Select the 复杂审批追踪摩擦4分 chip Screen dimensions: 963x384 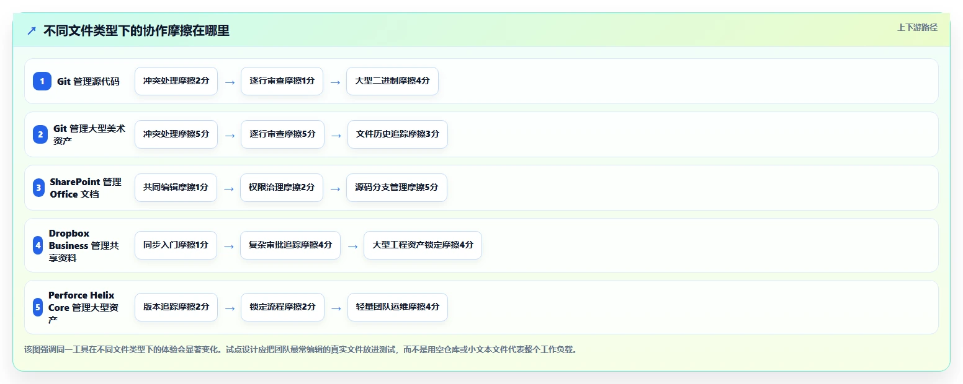290,245
